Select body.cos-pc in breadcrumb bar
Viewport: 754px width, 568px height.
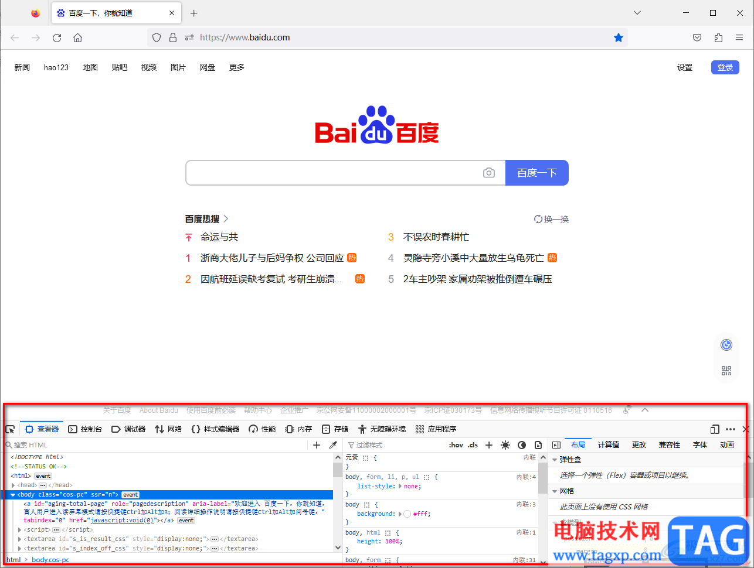[50, 560]
